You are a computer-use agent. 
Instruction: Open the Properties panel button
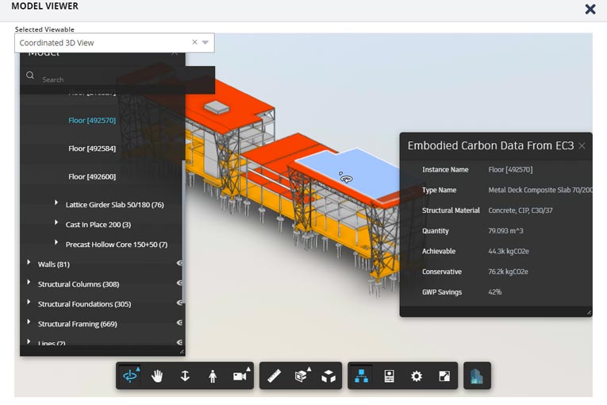click(389, 376)
